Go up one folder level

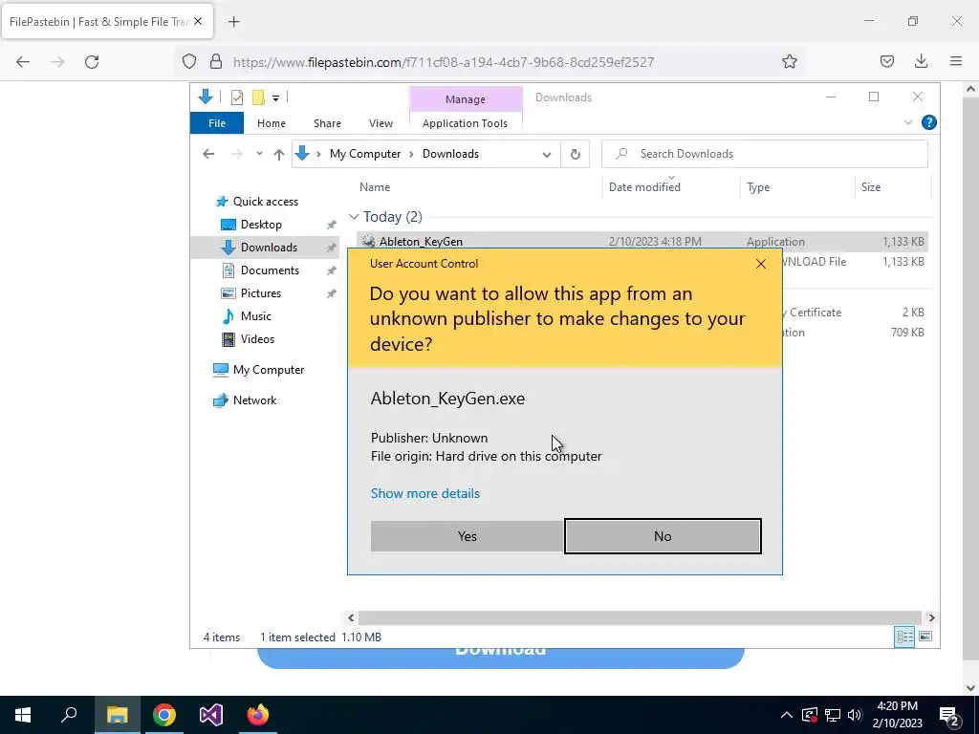[x=279, y=154]
